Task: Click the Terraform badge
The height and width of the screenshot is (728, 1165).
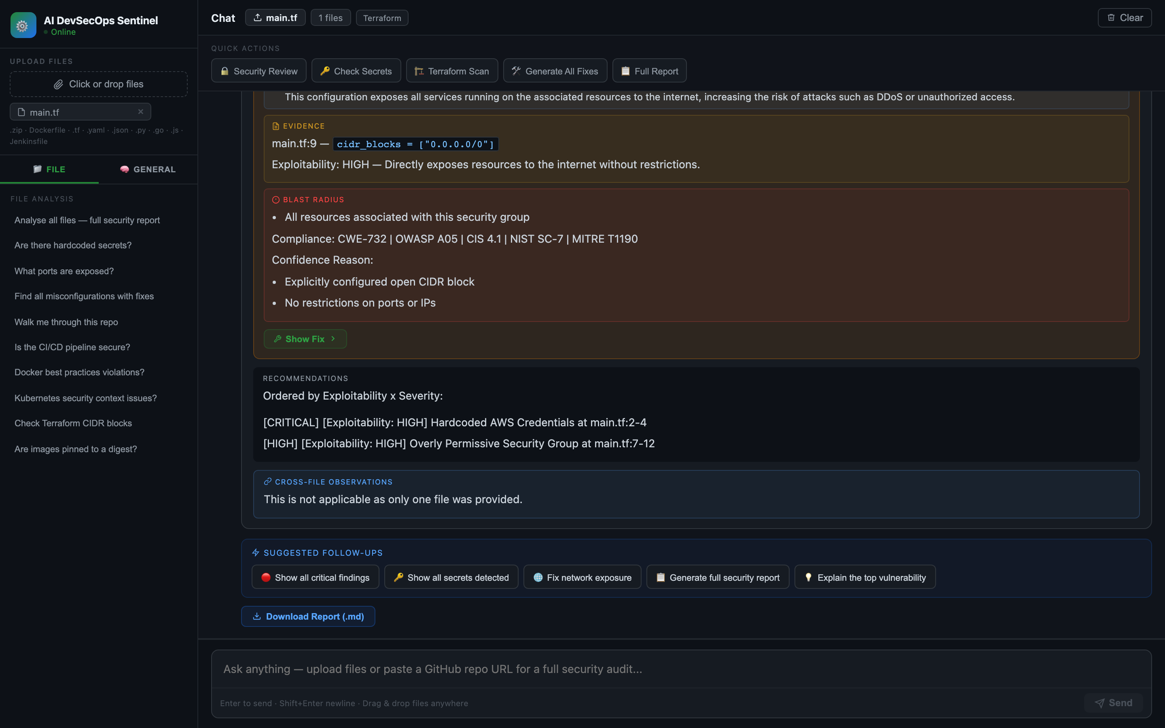Action: pyautogui.click(x=382, y=18)
